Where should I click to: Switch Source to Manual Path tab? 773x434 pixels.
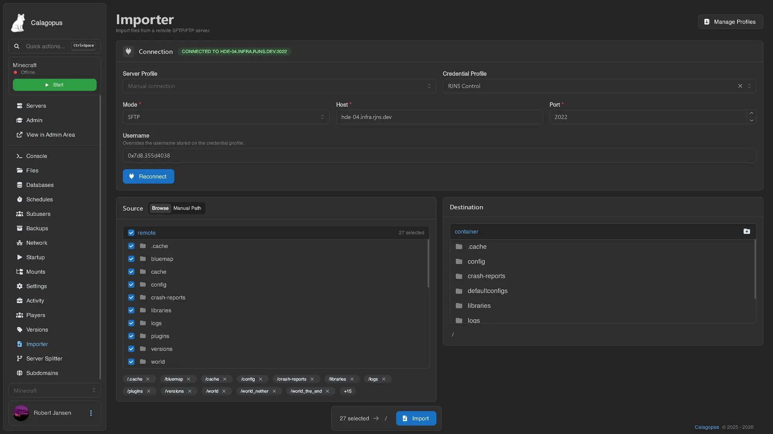pos(187,208)
